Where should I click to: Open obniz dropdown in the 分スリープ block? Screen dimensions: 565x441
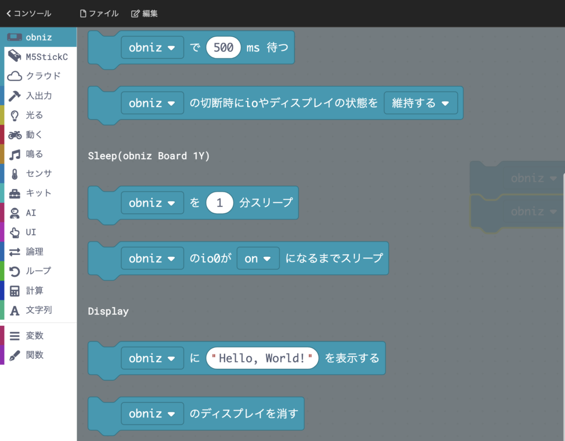[x=152, y=203]
